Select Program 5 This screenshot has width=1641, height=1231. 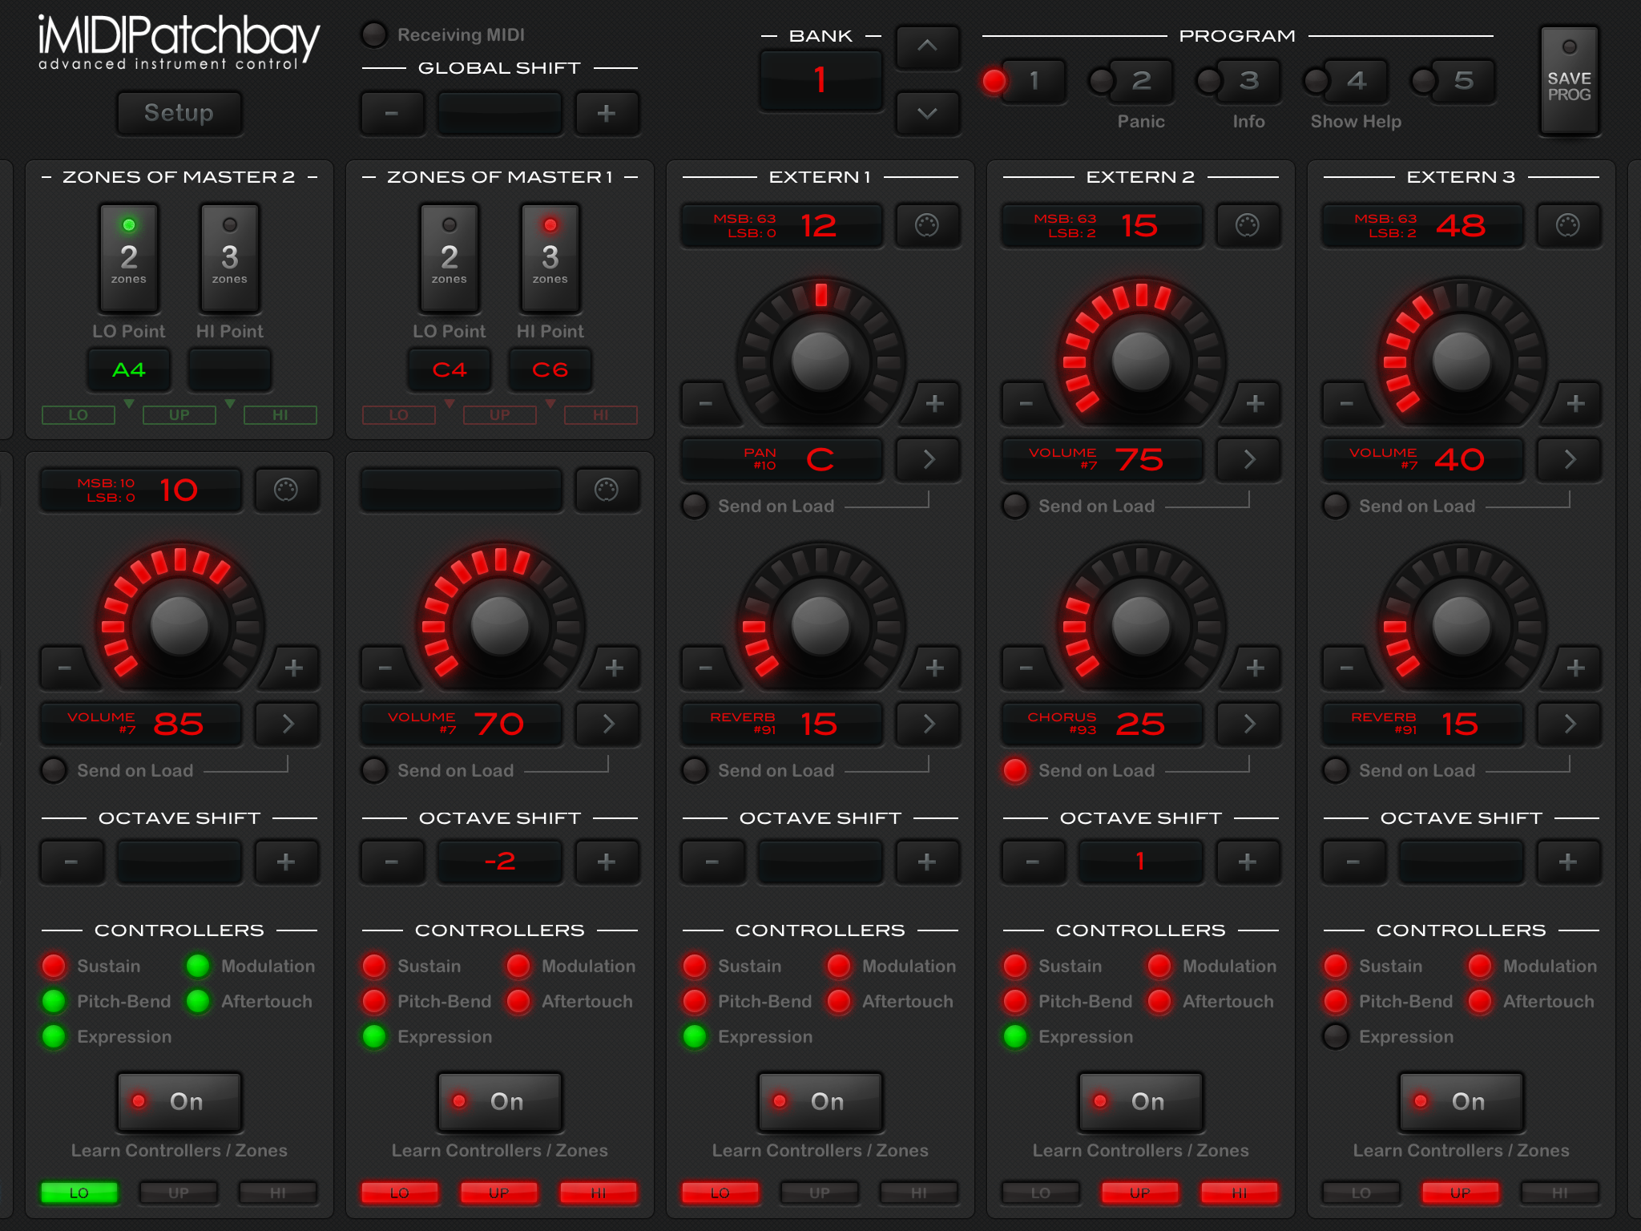(x=1463, y=81)
